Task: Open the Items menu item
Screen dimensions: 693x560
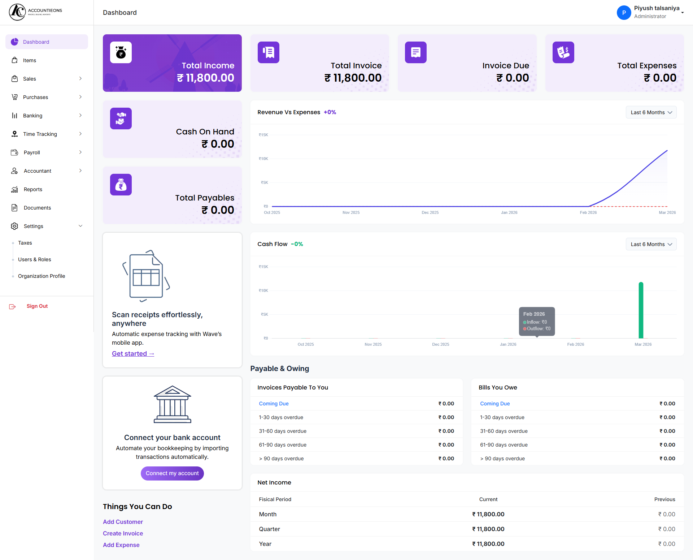Action: (30, 60)
